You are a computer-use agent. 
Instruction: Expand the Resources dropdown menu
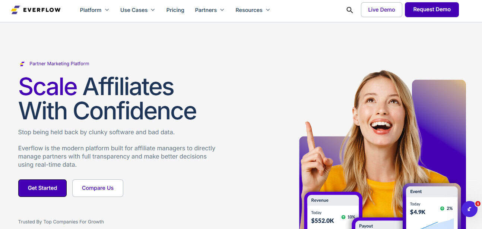tap(253, 10)
